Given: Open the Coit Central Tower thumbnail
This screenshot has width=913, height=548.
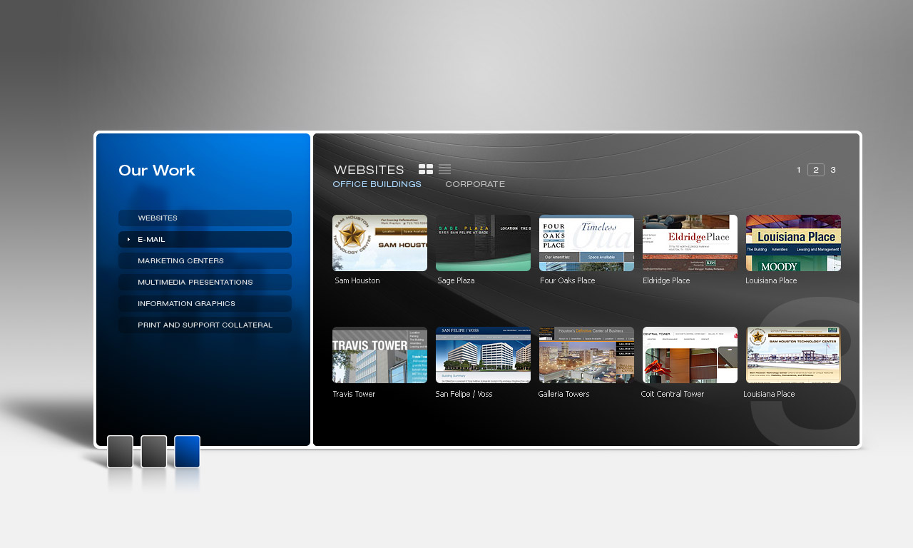Looking at the screenshot, I should tap(690, 355).
